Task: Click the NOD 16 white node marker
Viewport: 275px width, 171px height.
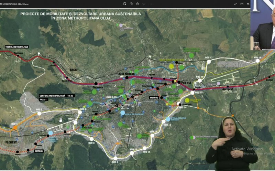Action: (200, 81)
